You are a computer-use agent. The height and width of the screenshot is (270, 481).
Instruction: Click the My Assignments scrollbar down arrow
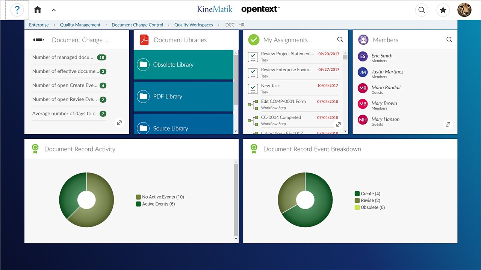point(345,132)
